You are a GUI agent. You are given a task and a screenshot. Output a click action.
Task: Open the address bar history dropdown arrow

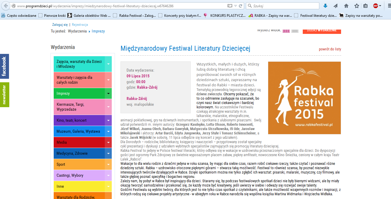tap(235, 6)
